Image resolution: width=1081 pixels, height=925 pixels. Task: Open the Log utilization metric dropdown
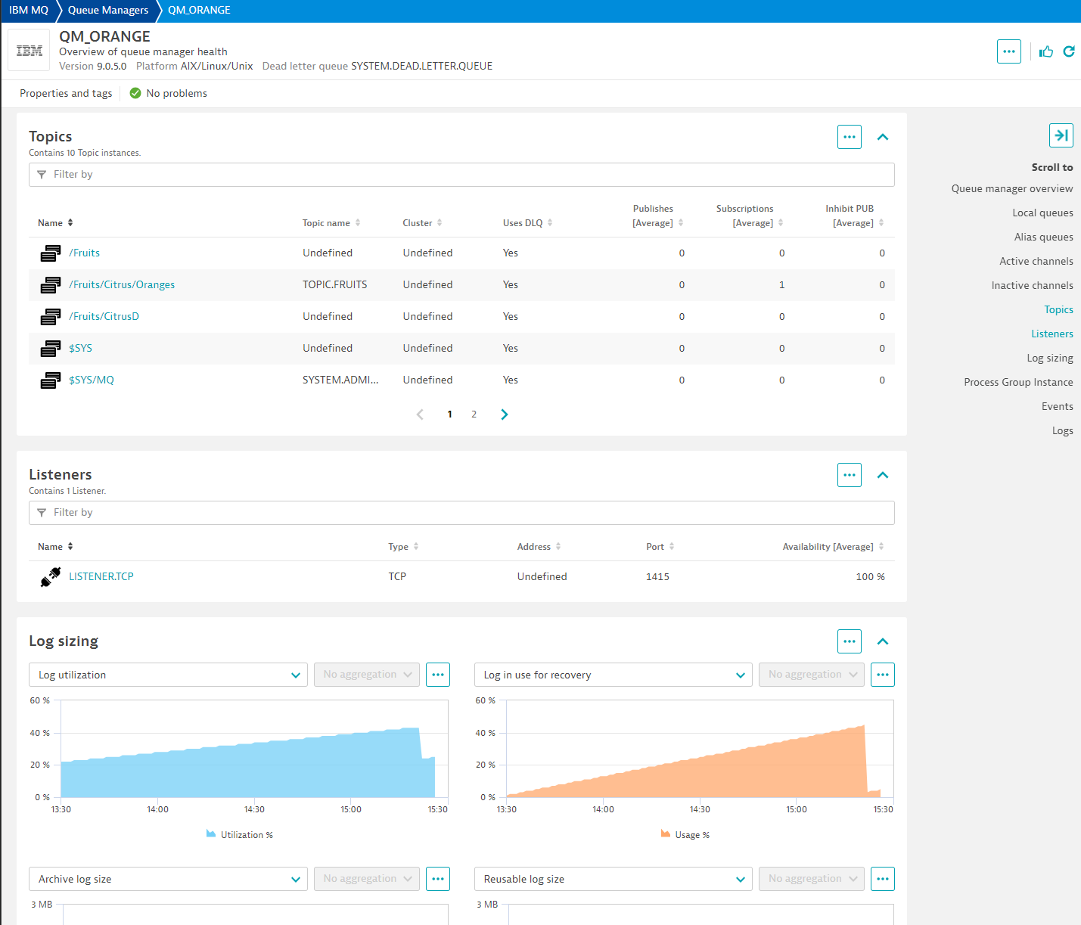(168, 675)
